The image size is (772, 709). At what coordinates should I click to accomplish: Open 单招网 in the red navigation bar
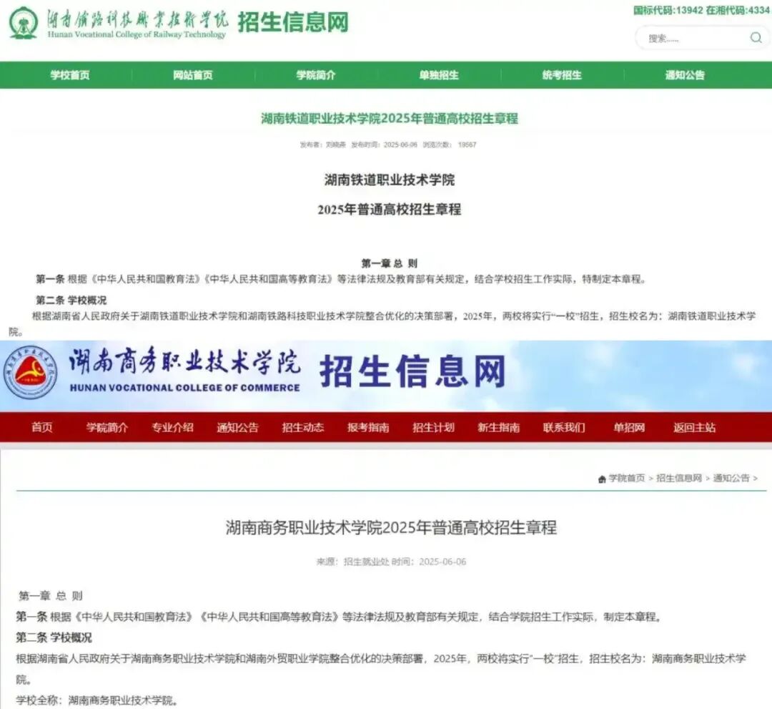click(629, 427)
